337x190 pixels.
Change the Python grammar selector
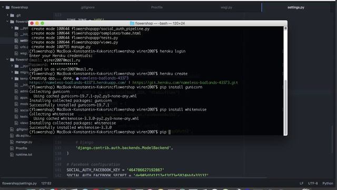328,183
